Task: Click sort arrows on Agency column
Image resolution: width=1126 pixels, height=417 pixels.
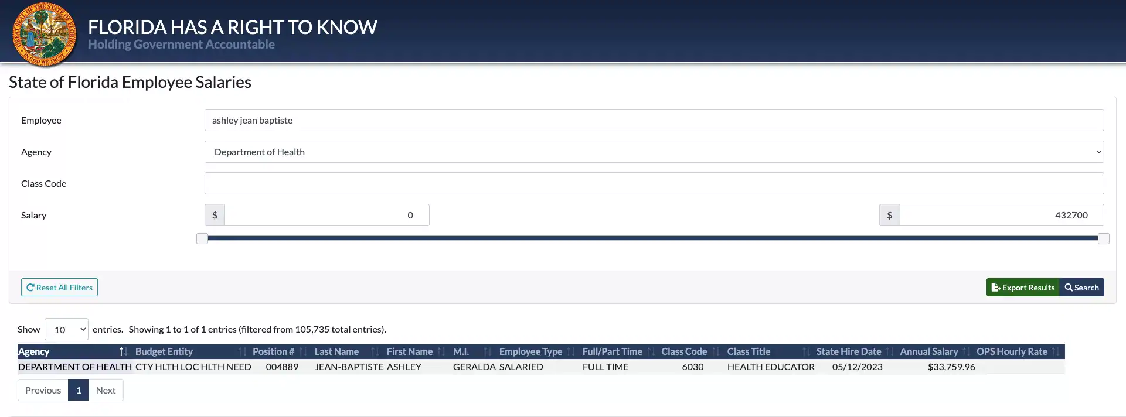Action: click(123, 351)
